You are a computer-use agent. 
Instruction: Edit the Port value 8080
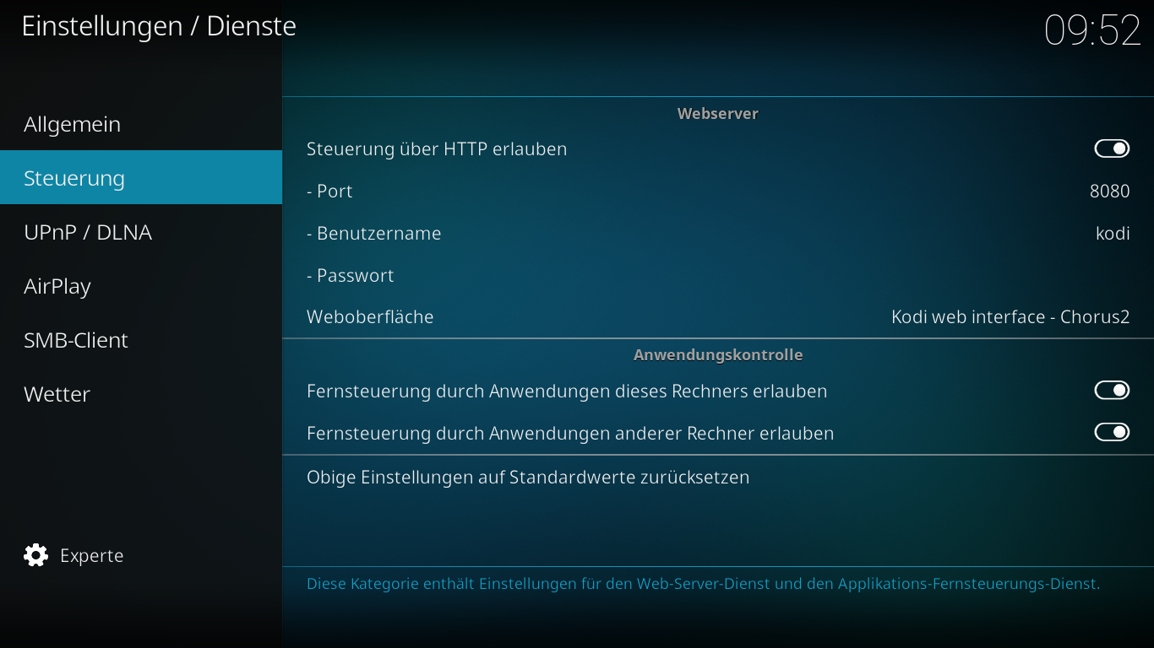(x=1109, y=191)
